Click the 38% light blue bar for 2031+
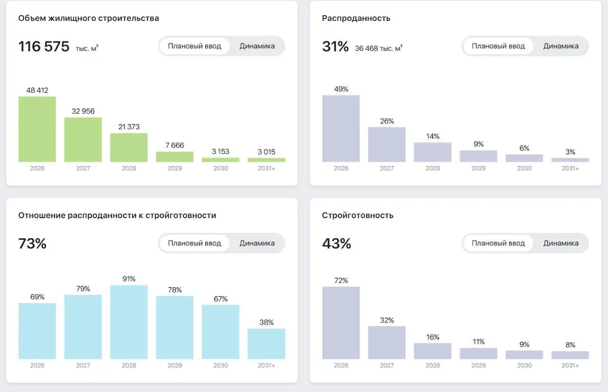Viewport: 608px width, 392px height. 266,344
